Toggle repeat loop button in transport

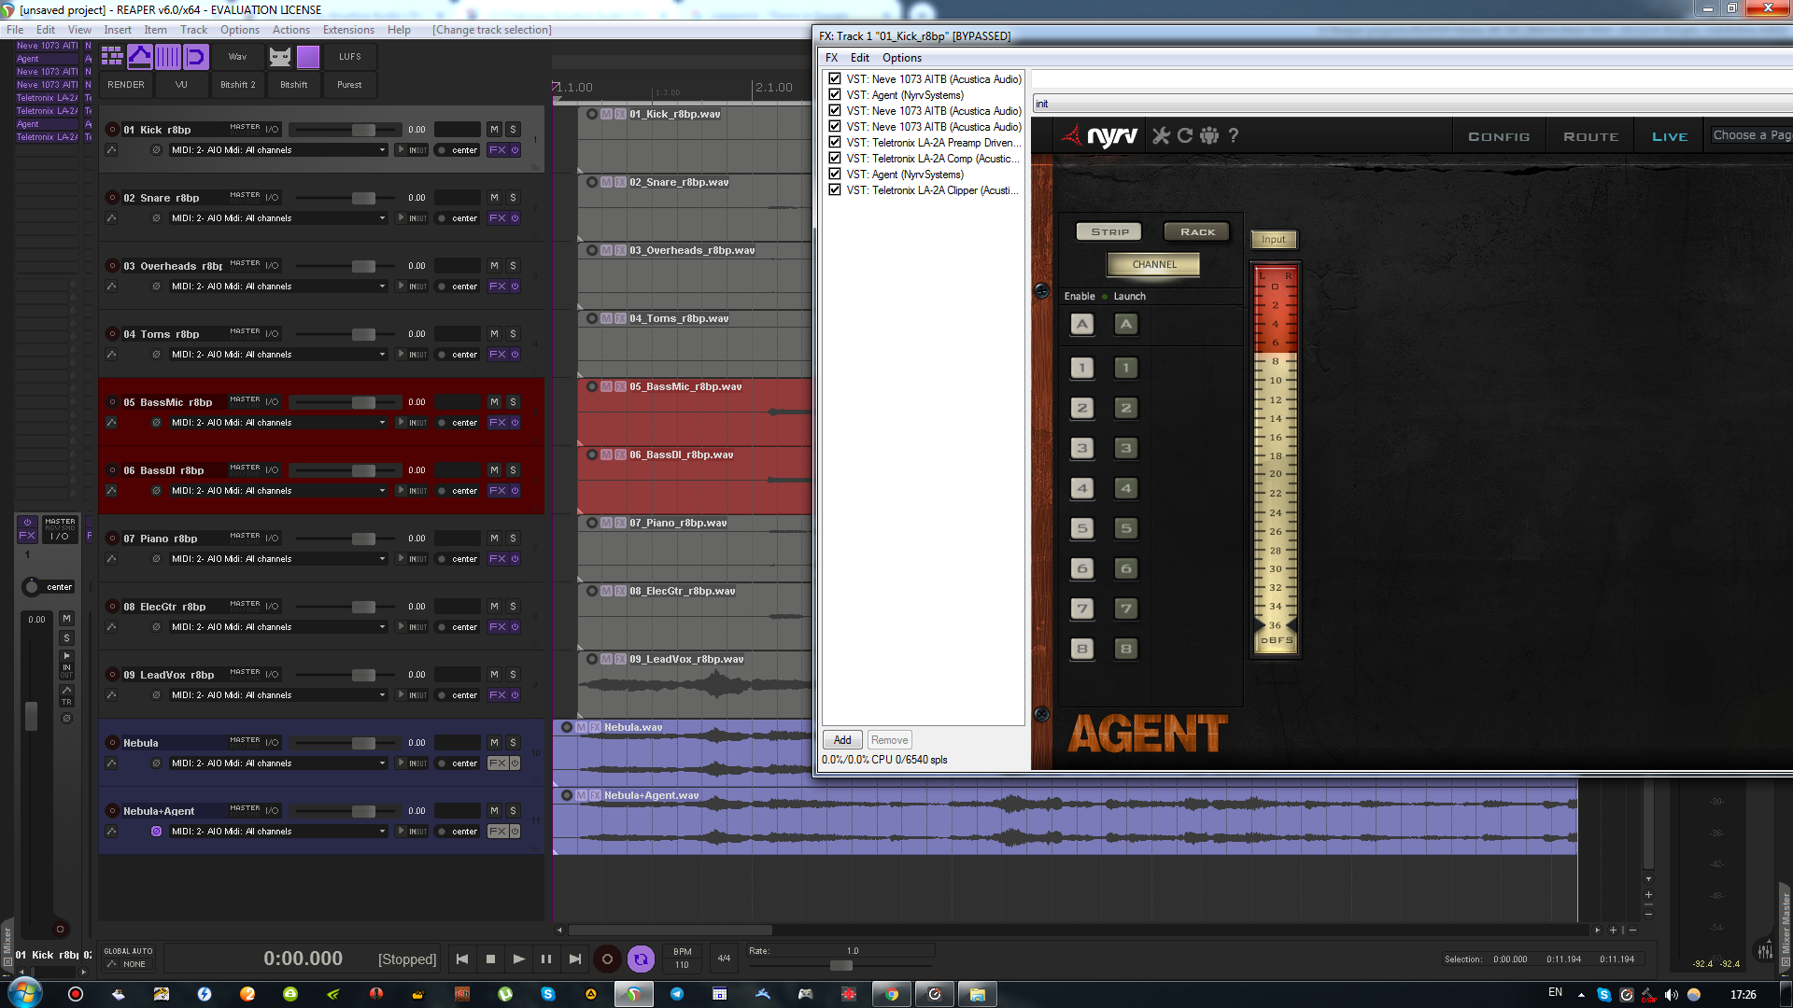point(641,959)
